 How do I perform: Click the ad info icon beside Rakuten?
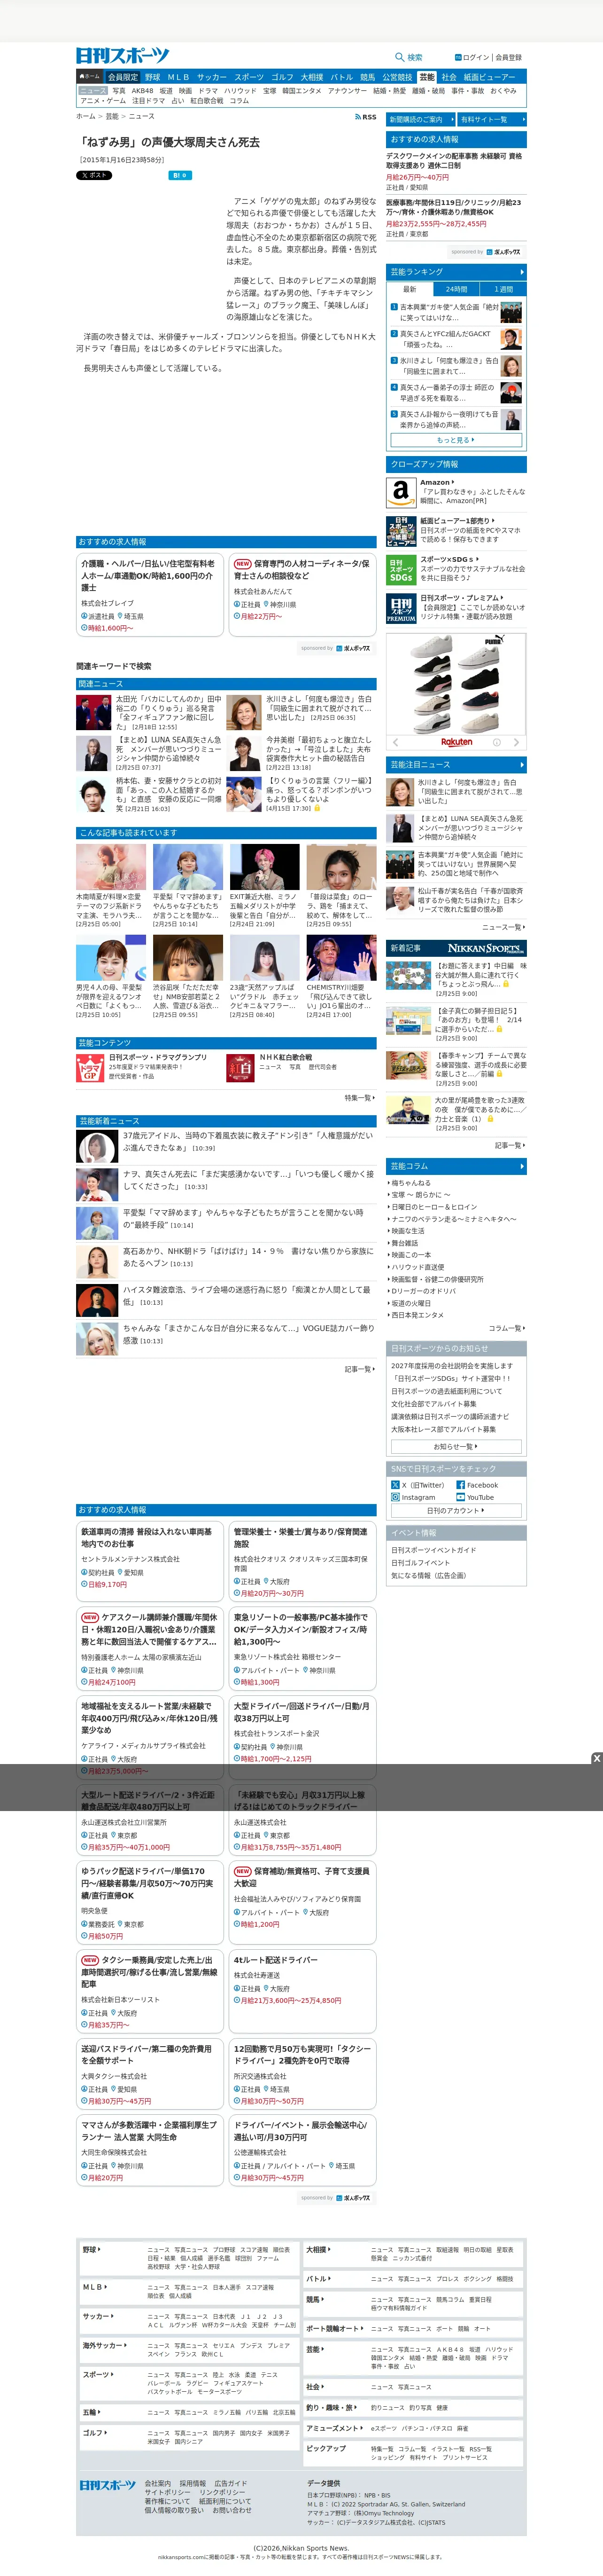[x=496, y=742]
